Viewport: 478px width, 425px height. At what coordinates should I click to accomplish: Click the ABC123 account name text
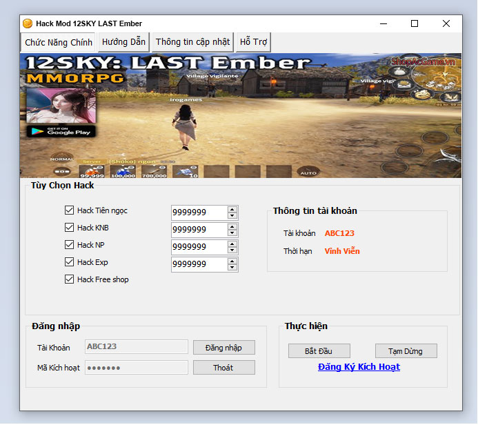(339, 233)
